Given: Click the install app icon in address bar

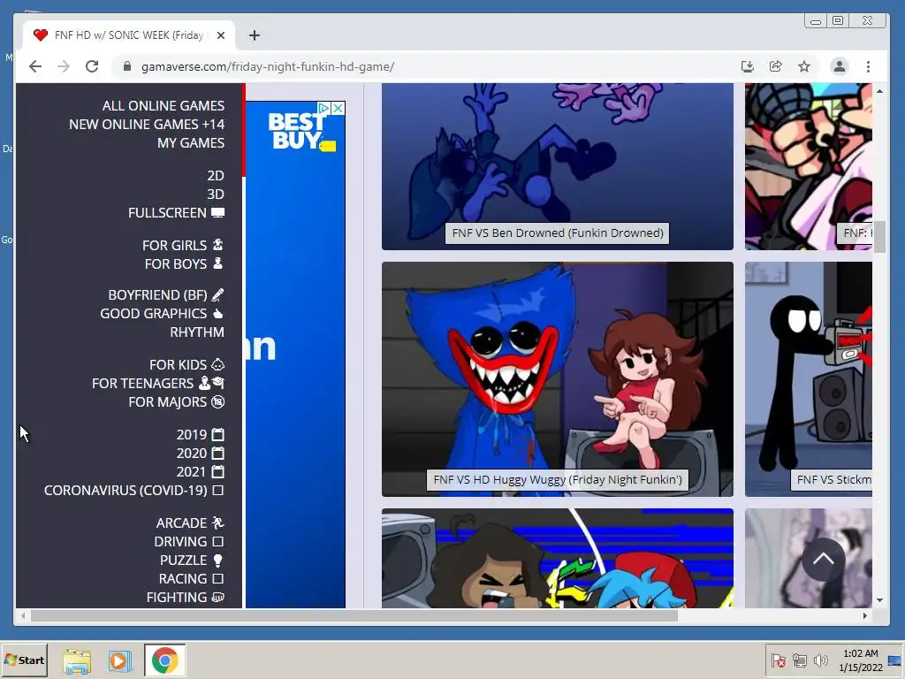Looking at the screenshot, I should (748, 66).
